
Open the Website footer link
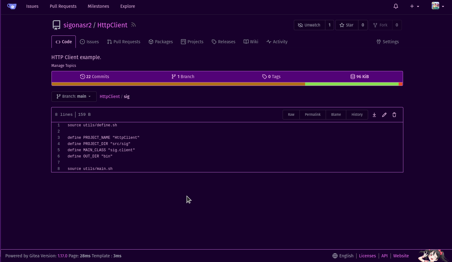pos(401,256)
